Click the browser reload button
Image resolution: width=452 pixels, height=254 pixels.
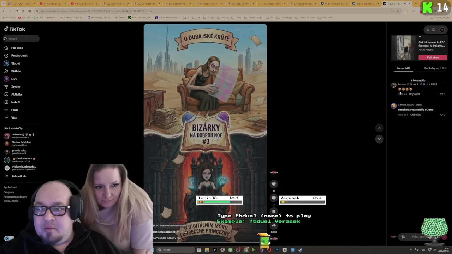(x=16, y=11)
